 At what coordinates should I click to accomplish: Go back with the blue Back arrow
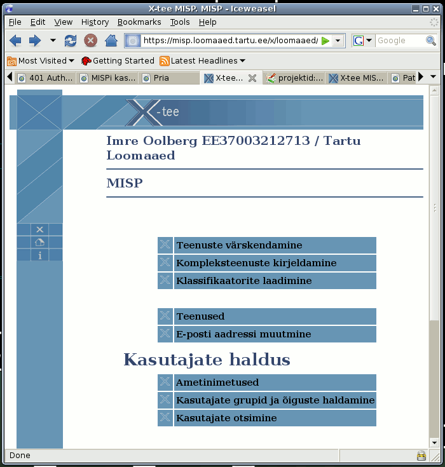coord(15,41)
